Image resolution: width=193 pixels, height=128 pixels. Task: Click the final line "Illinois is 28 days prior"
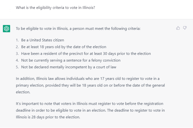[48, 117]
